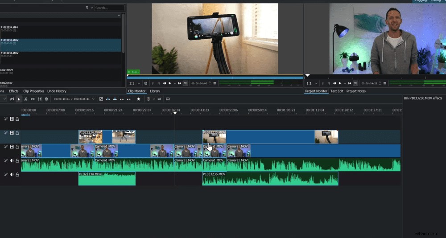446x238 pixels.
Task: Open the Clip Properties tab
Action: coord(33,91)
